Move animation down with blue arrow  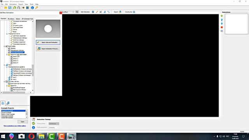222,23
